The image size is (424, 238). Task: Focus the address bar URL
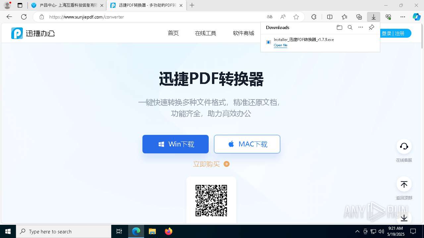click(x=86, y=17)
